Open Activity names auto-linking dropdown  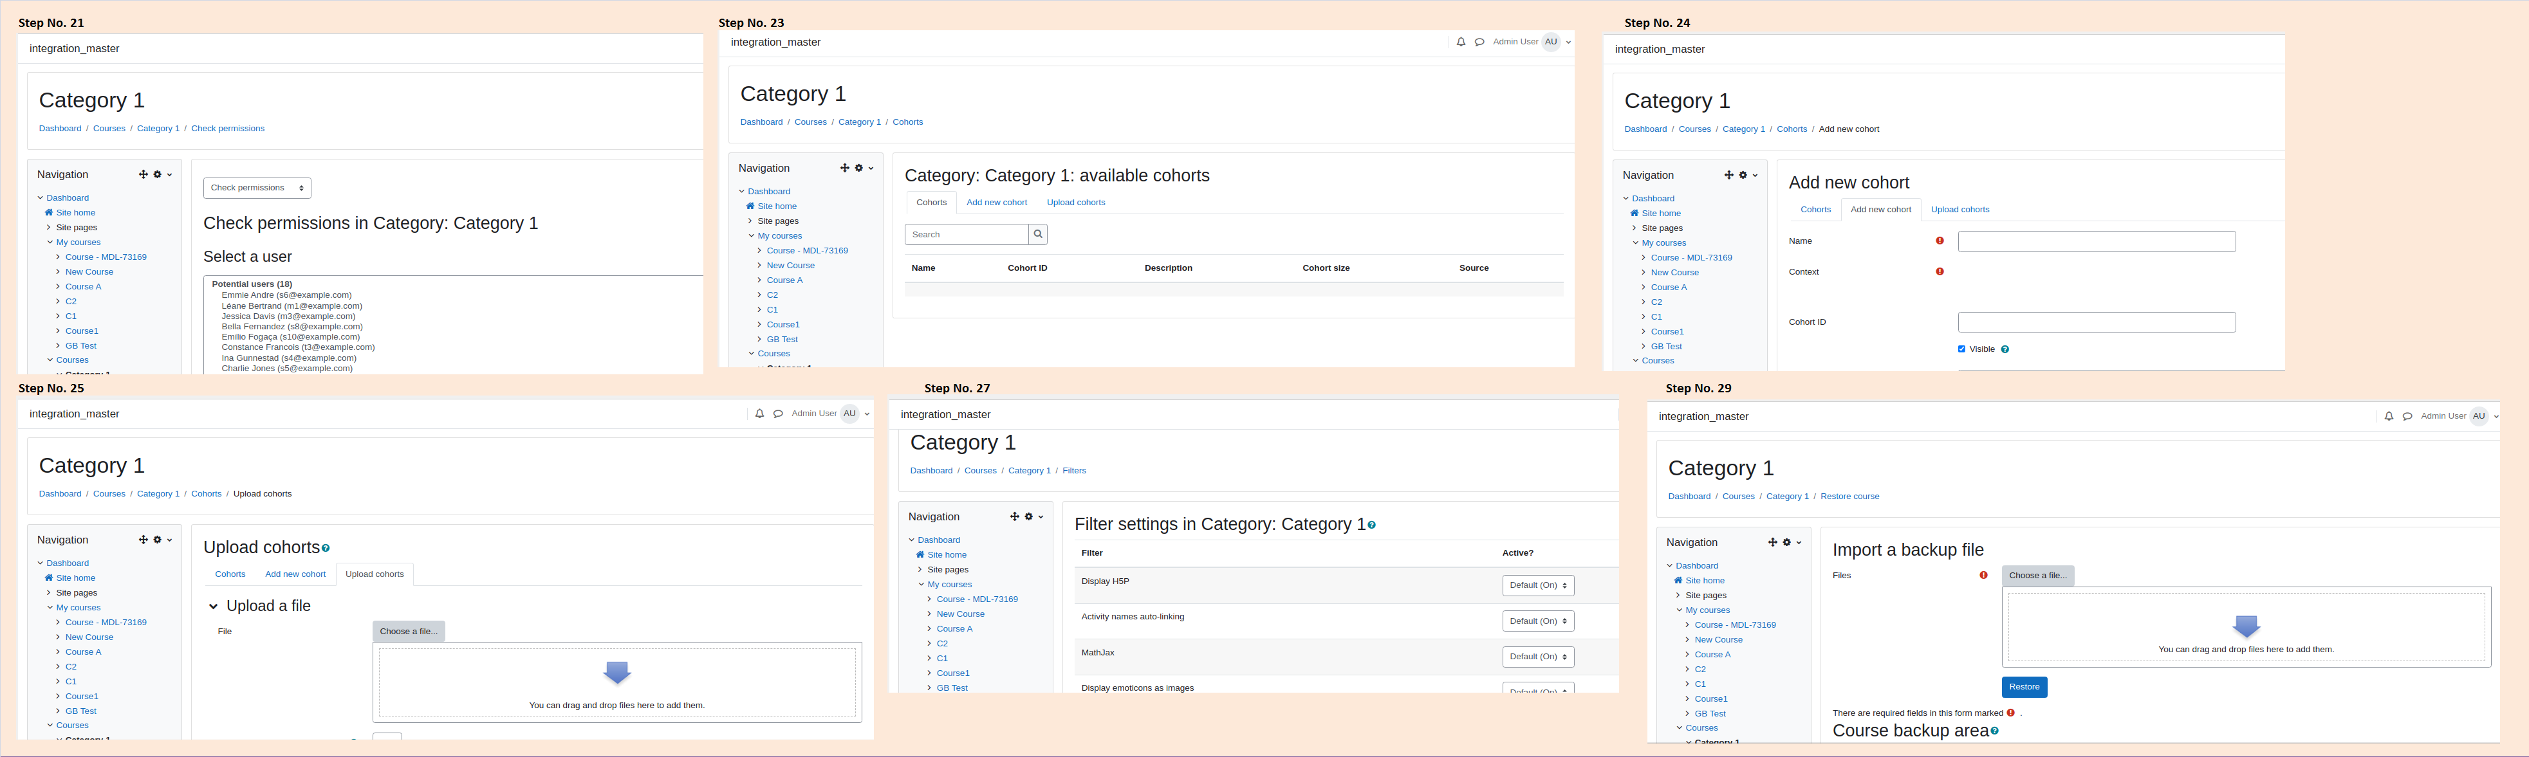1537,621
